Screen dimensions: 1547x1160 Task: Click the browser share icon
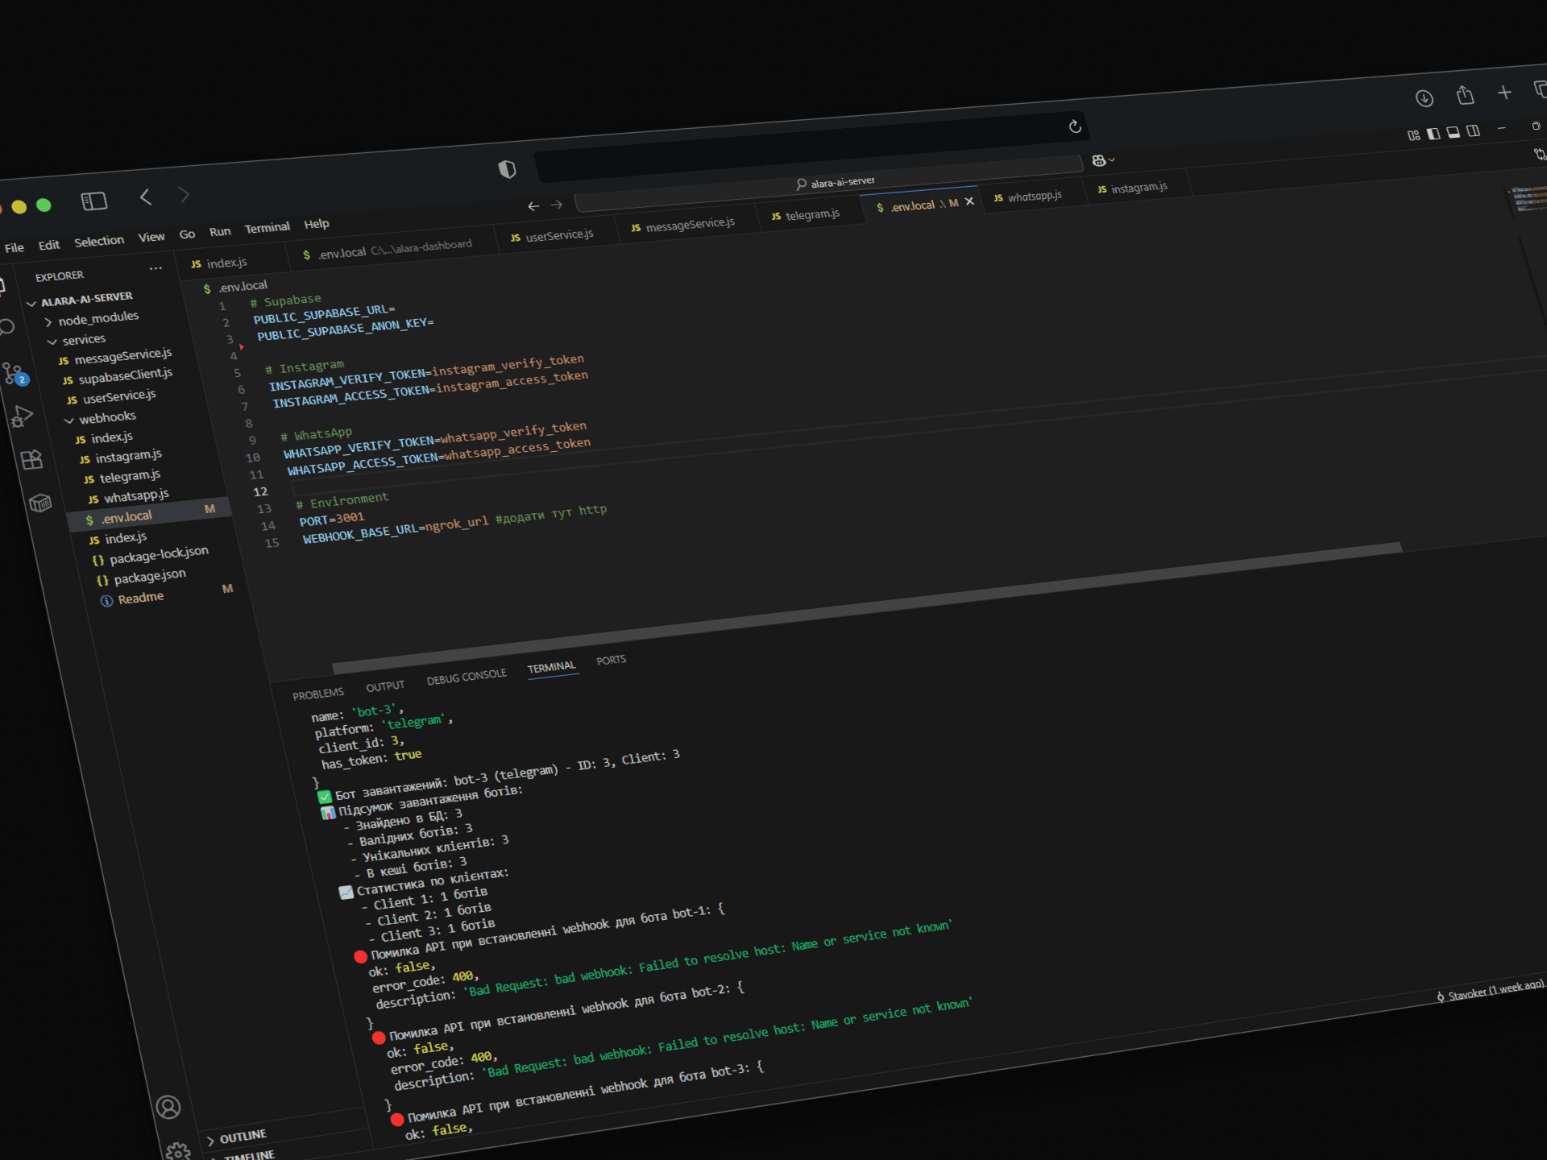coord(1465,96)
